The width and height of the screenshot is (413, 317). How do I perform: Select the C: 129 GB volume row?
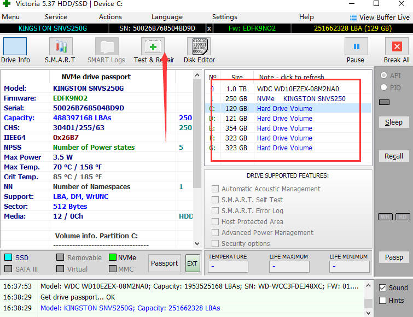pyautogui.click(x=288, y=108)
